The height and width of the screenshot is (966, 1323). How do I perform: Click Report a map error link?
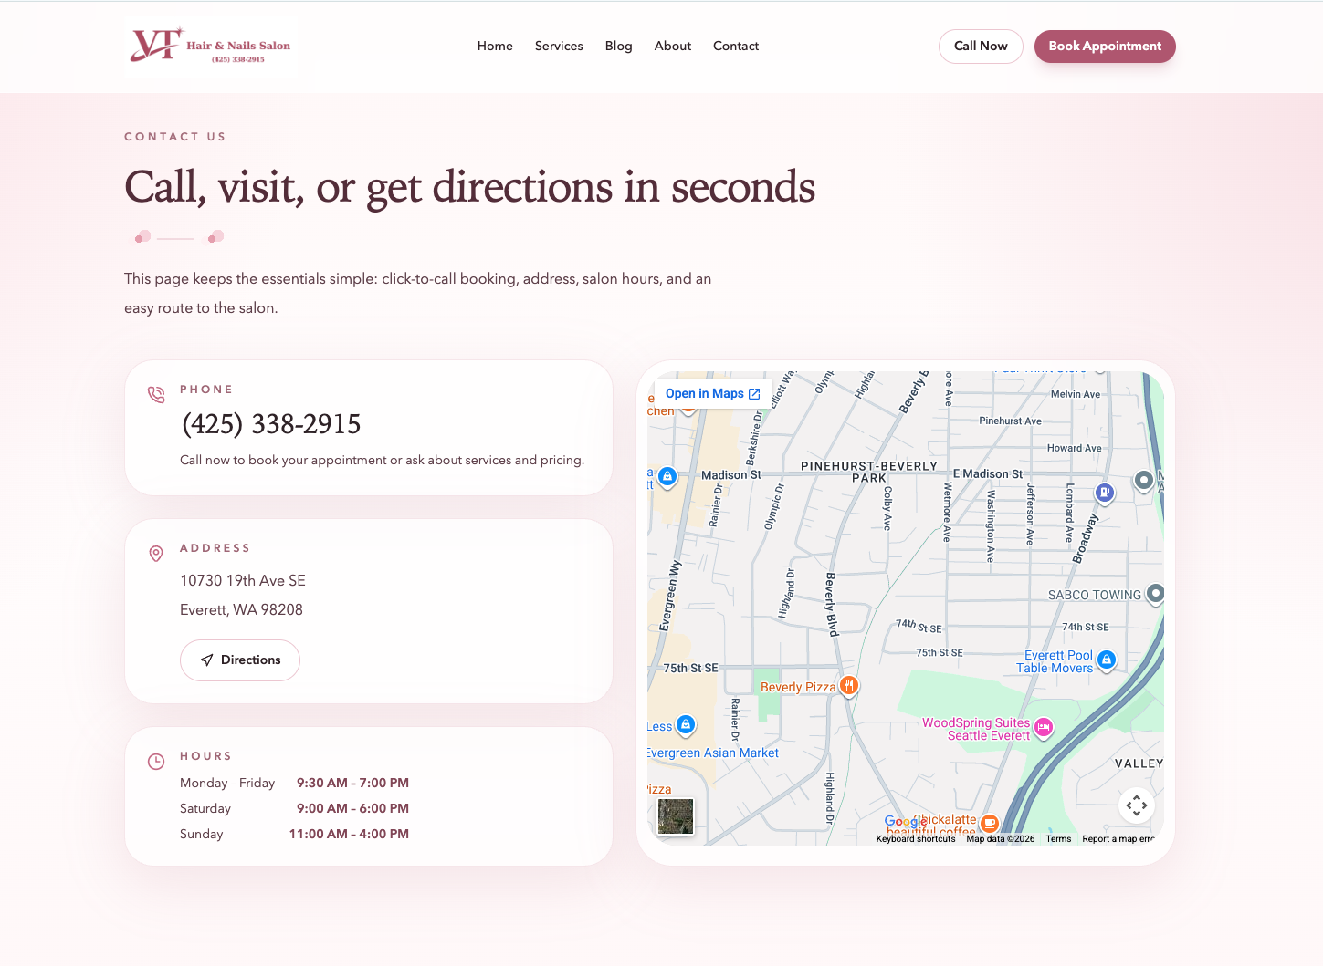[x=1118, y=839]
